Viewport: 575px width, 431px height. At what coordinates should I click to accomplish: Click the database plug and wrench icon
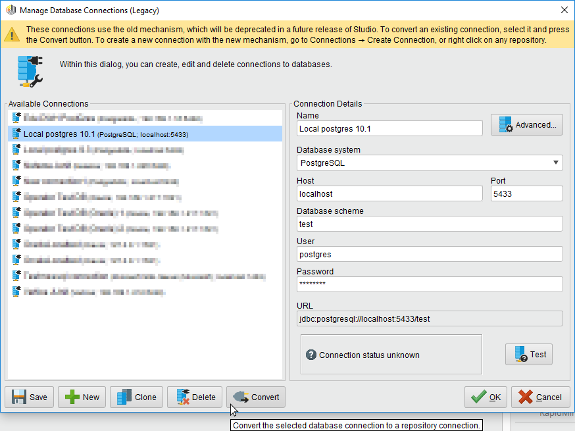(30, 71)
